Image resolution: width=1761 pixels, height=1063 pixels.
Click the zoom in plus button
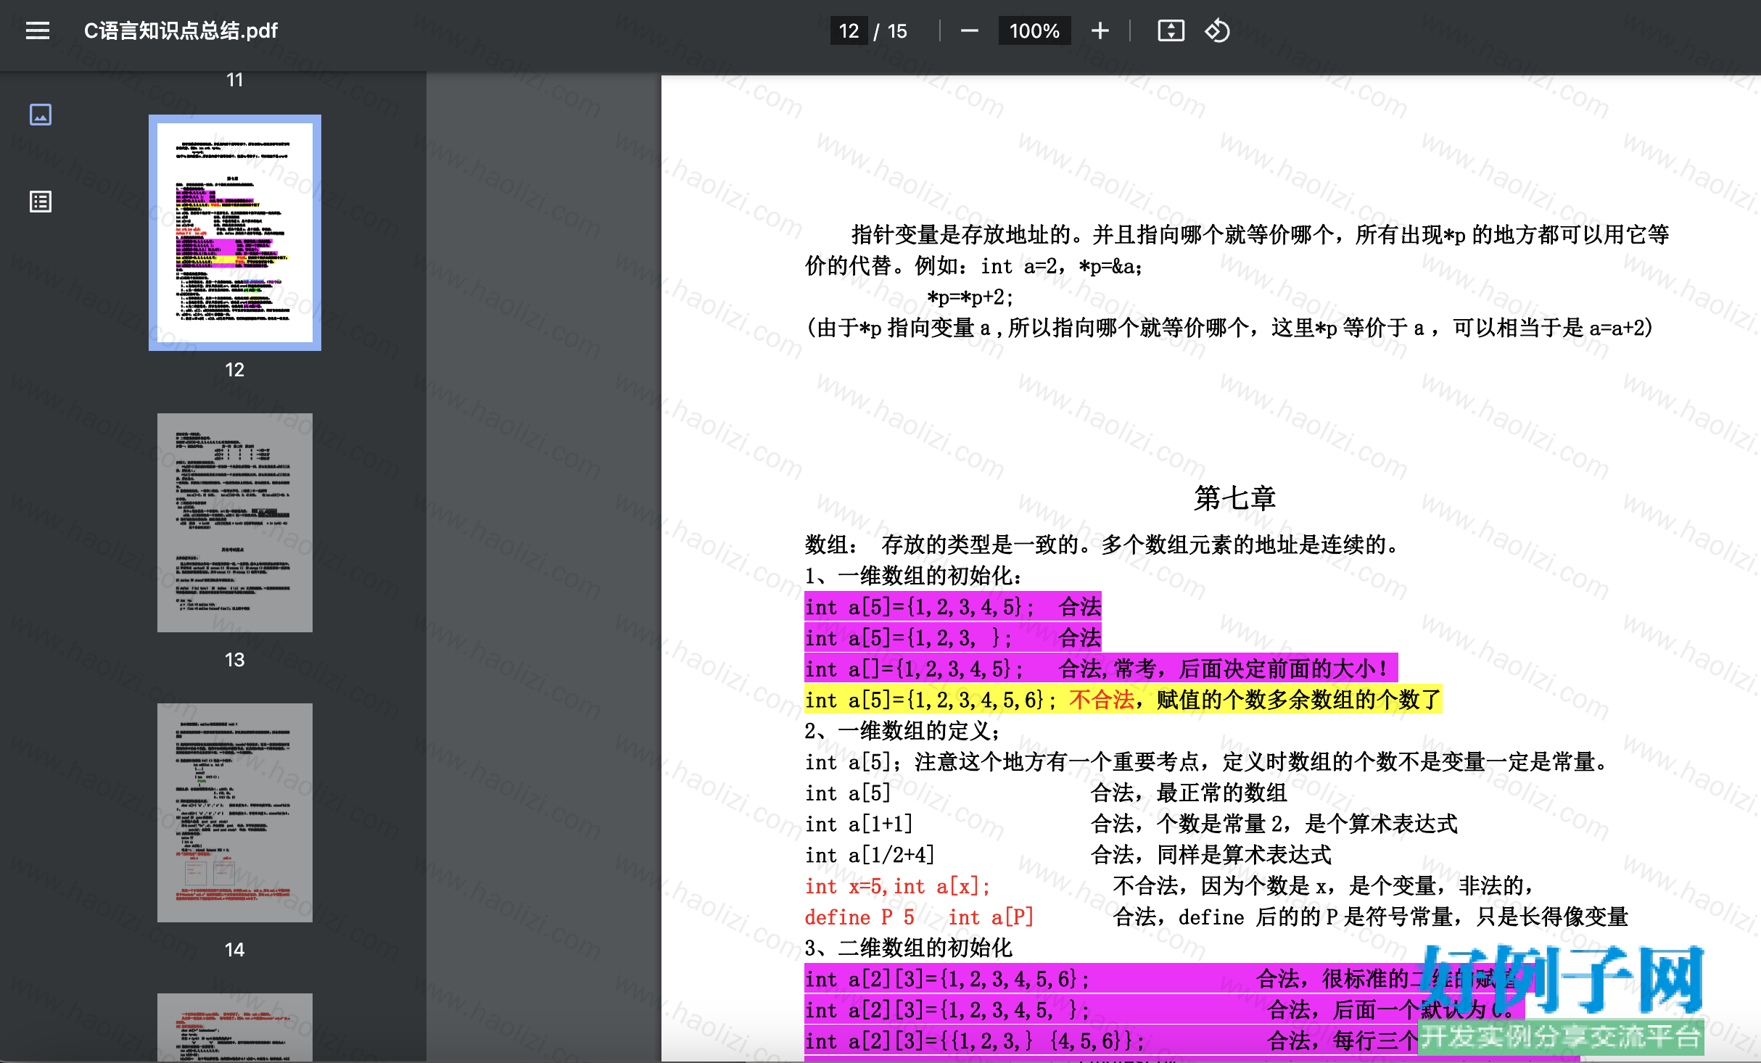pyautogui.click(x=1100, y=30)
